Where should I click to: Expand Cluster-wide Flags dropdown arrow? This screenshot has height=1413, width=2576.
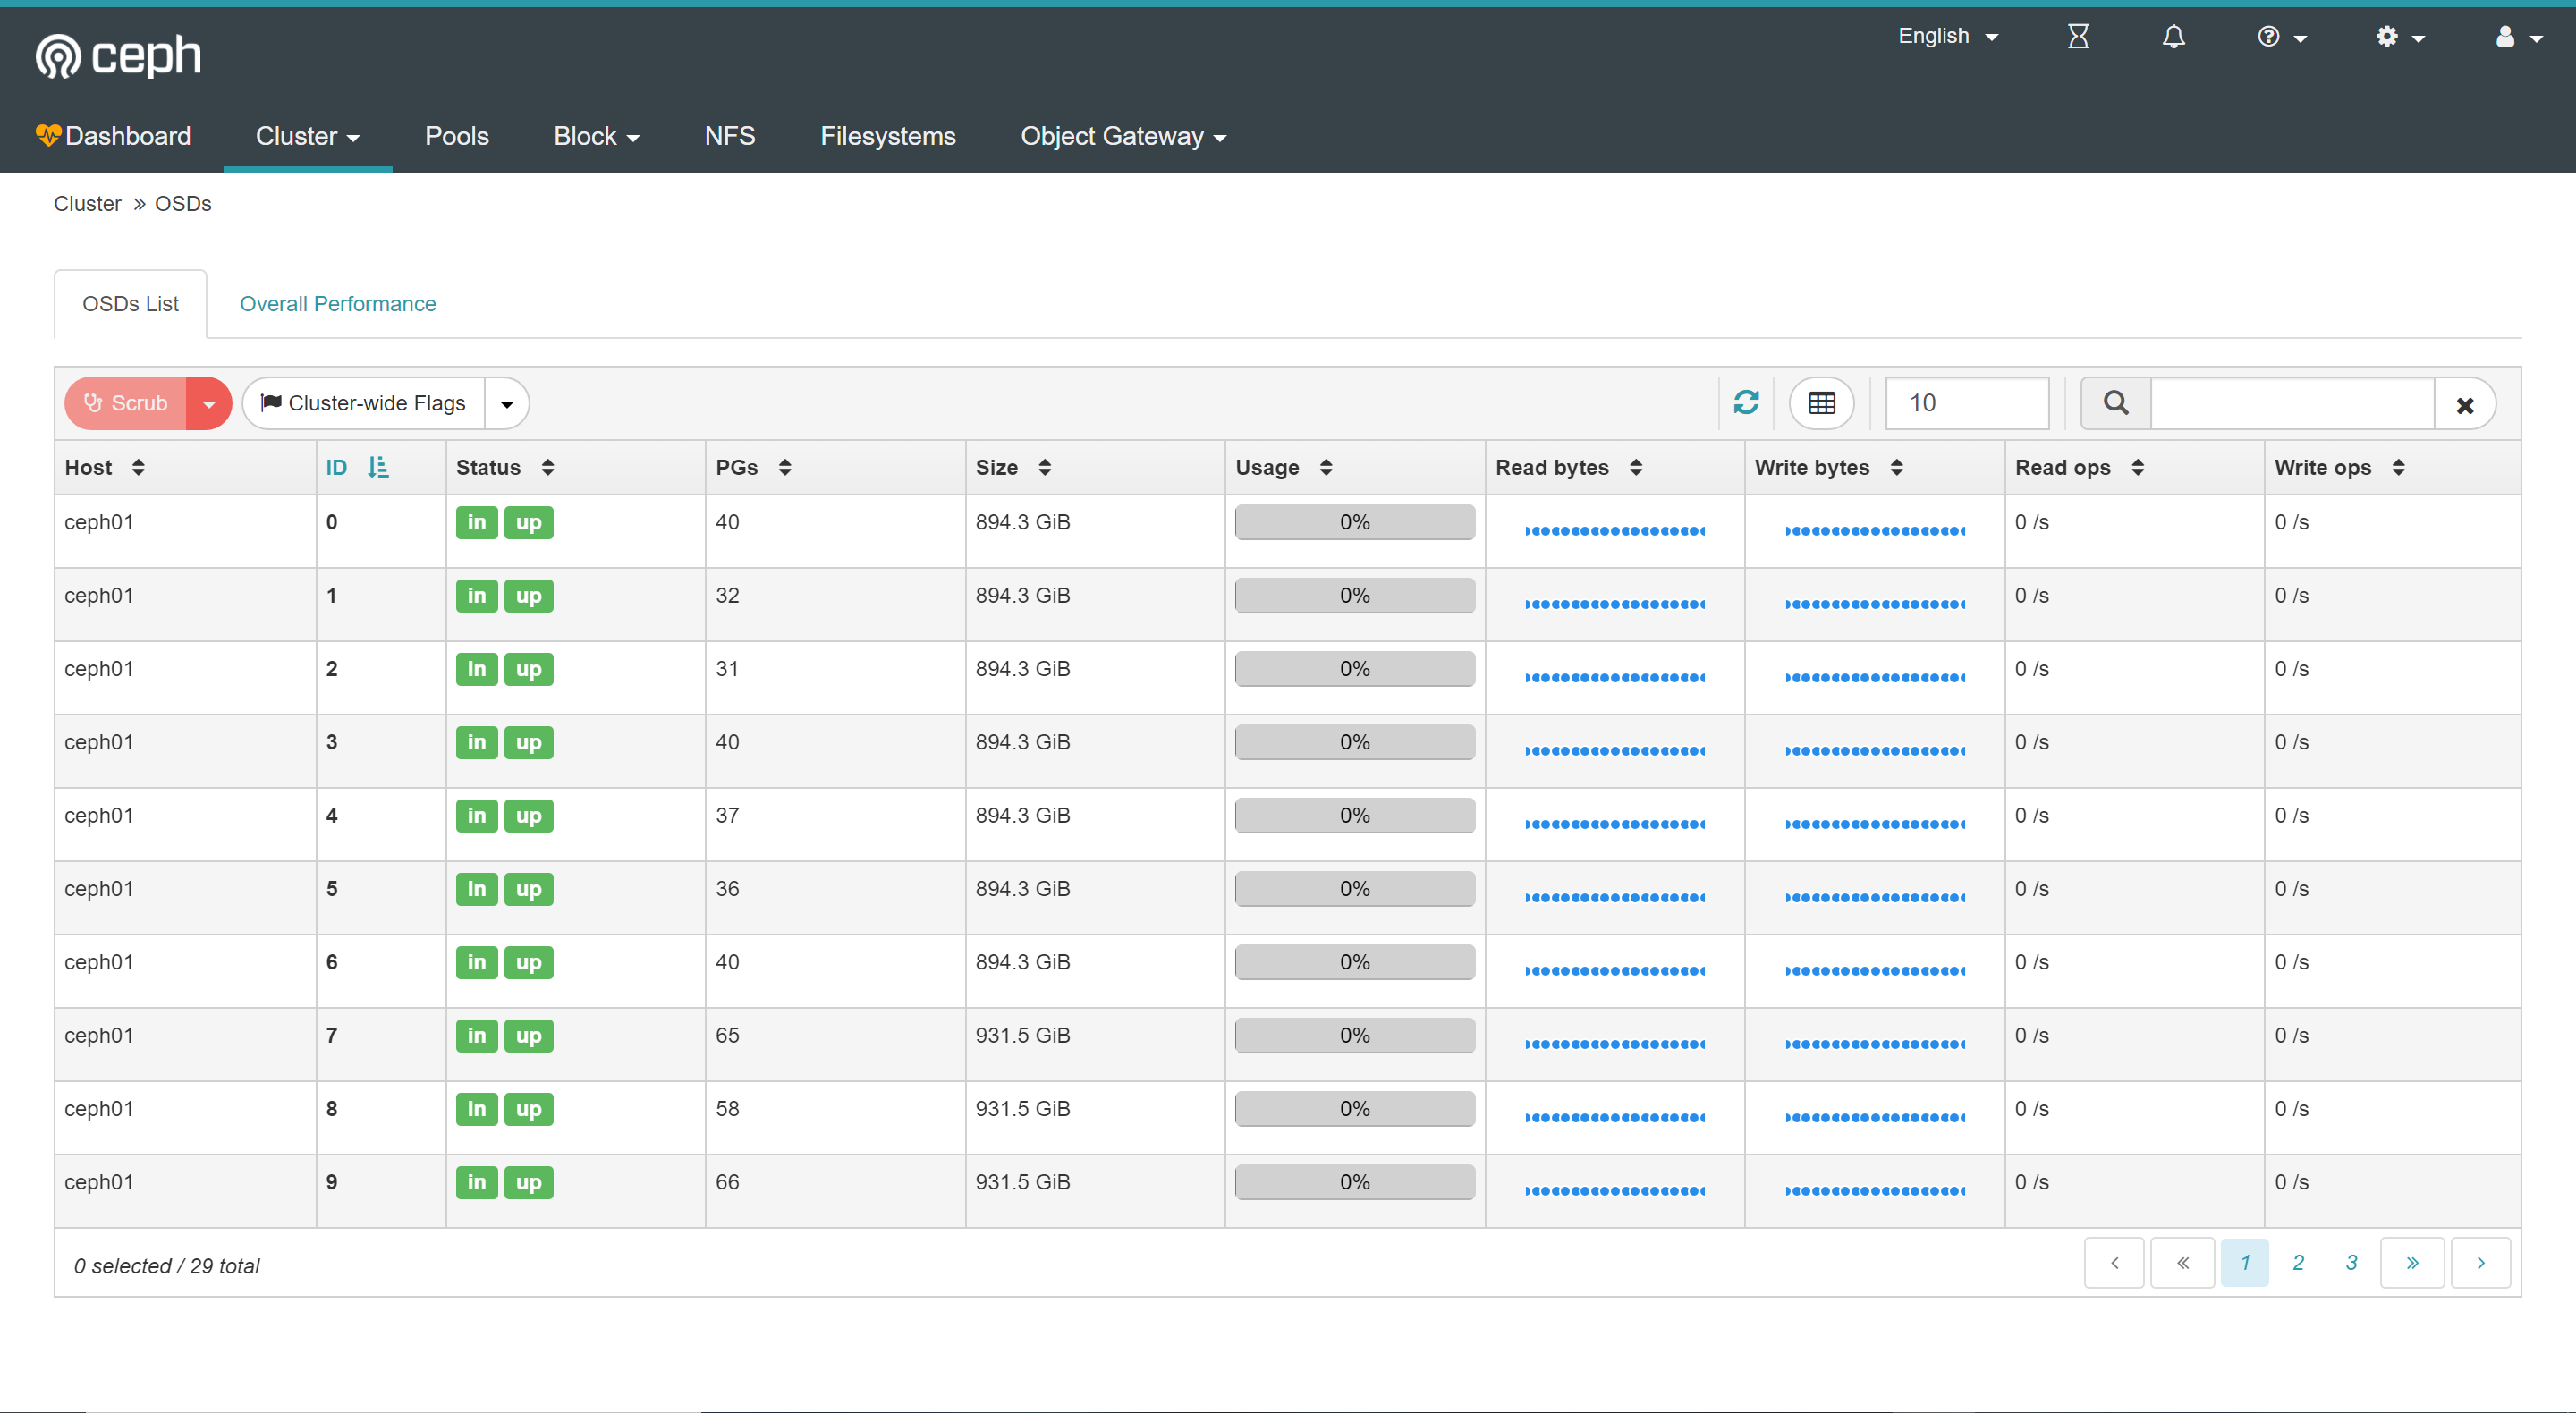(x=507, y=403)
